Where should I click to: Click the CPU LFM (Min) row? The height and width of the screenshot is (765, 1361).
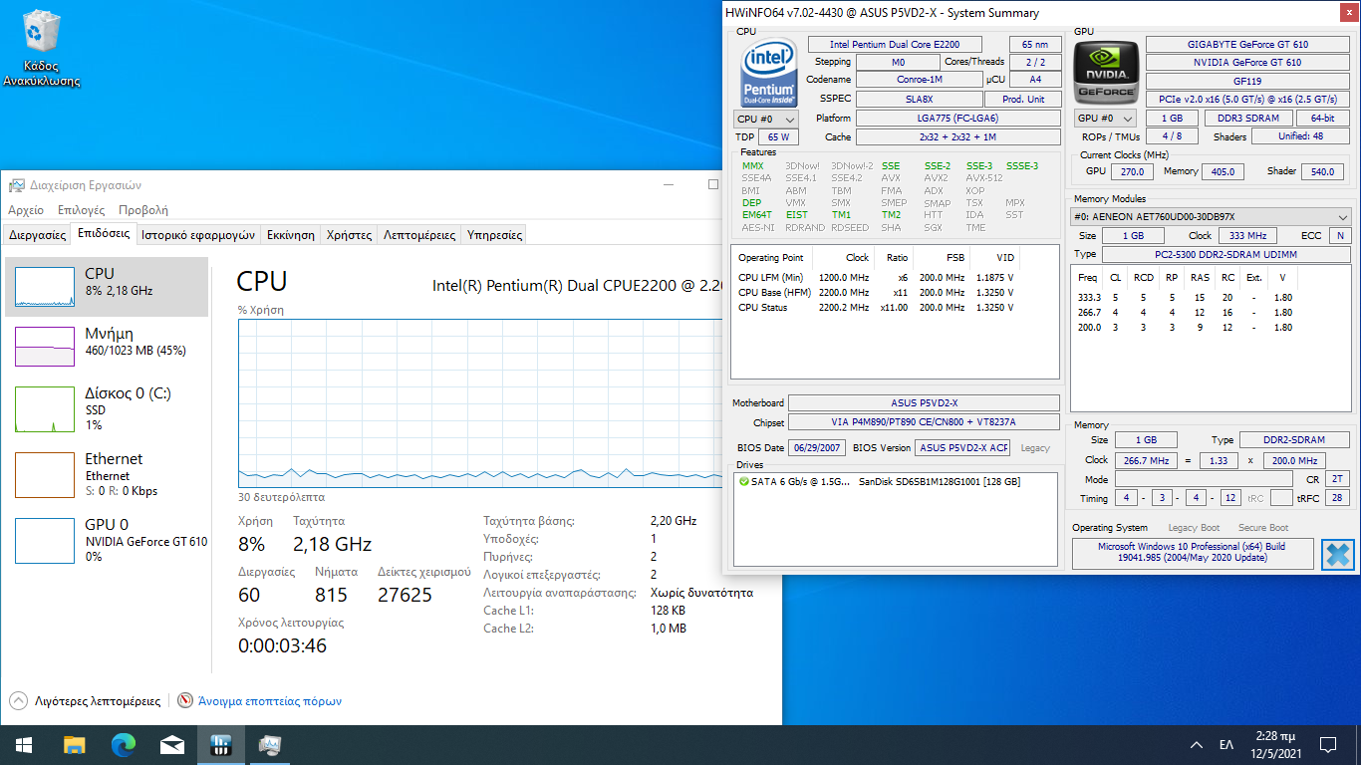(876, 278)
